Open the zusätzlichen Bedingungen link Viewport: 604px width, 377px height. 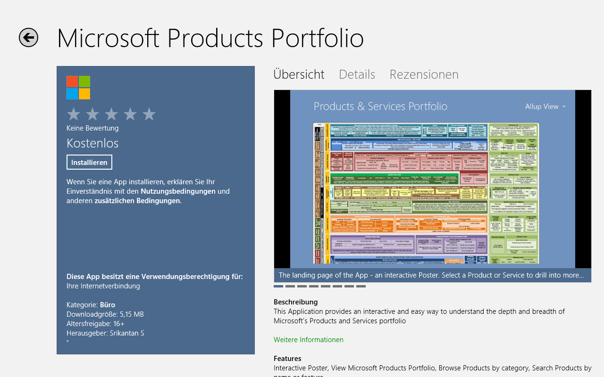(x=138, y=201)
